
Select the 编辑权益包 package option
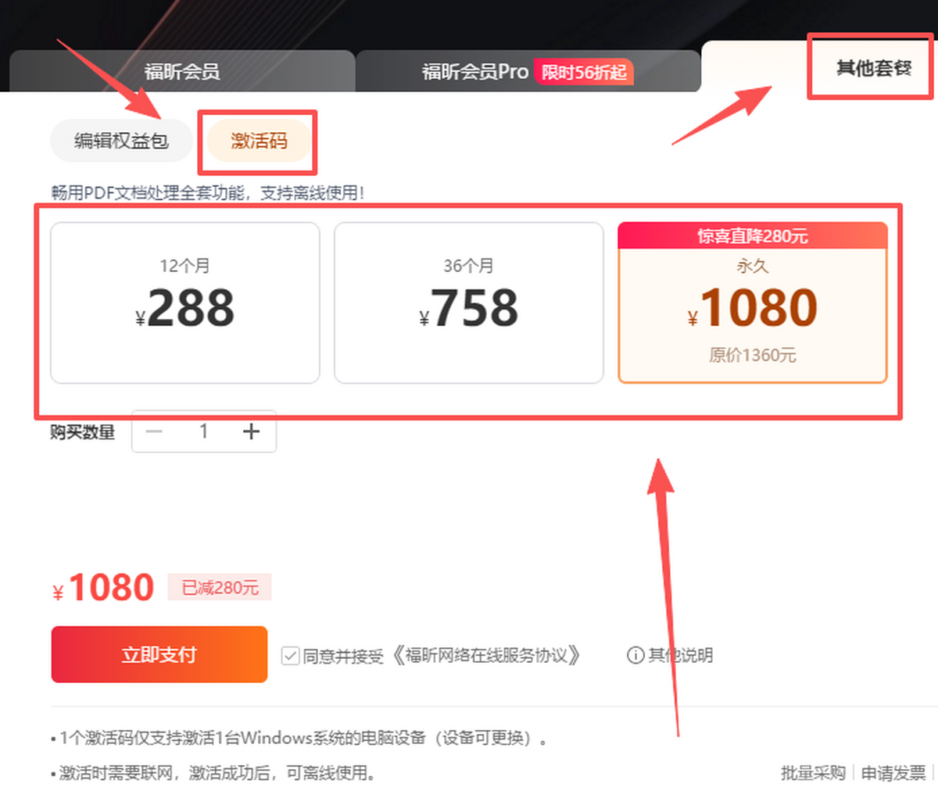[x=120, y=141]
